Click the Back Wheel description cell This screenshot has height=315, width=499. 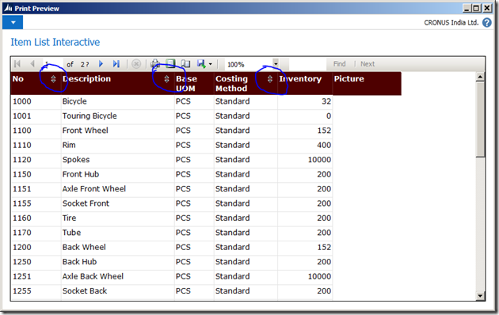tap(118, 248)
